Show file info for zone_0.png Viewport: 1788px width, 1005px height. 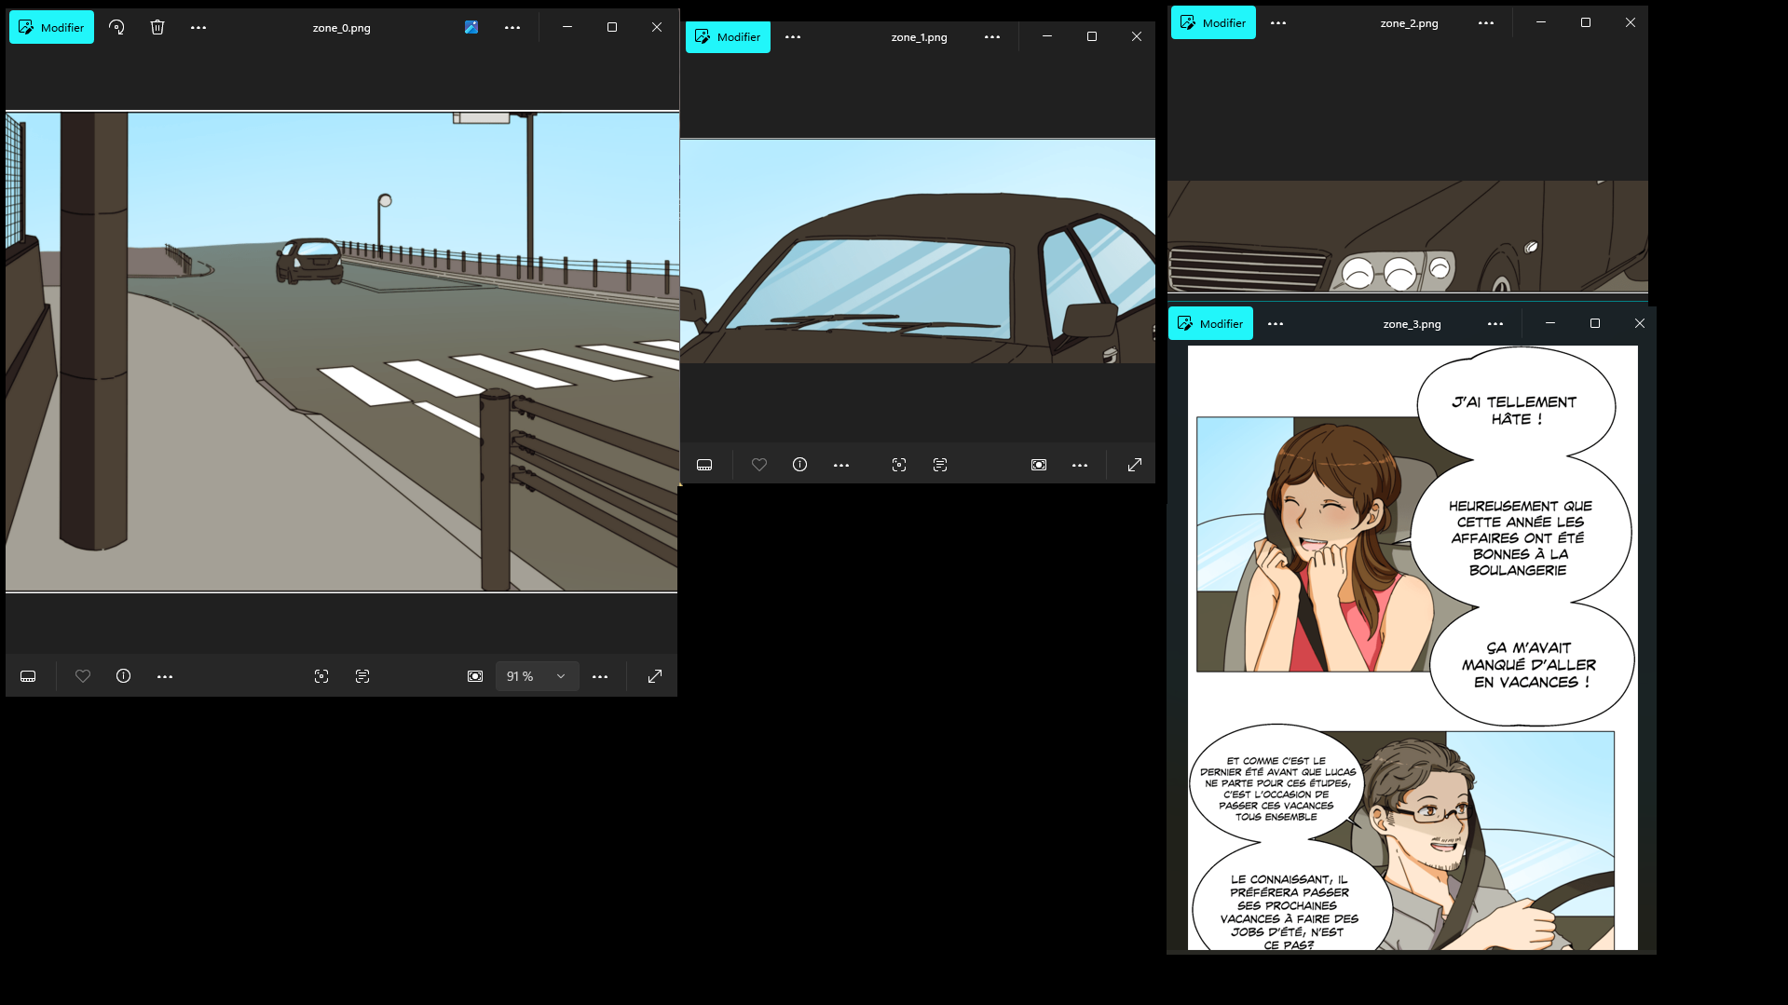point(123,676)
